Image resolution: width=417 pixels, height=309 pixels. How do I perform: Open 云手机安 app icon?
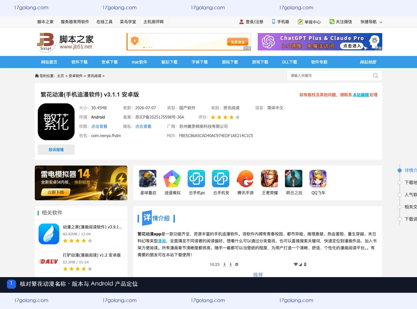tap(221, 179)
